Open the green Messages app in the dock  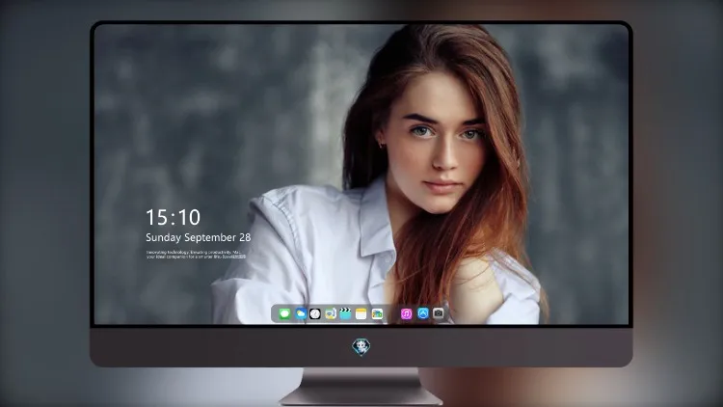point(284,313)
